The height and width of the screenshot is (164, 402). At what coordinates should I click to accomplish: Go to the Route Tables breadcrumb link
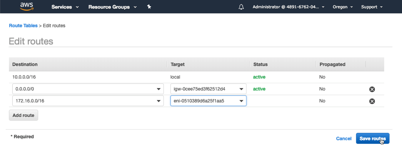pyautogui.click(x=24, y=26)
